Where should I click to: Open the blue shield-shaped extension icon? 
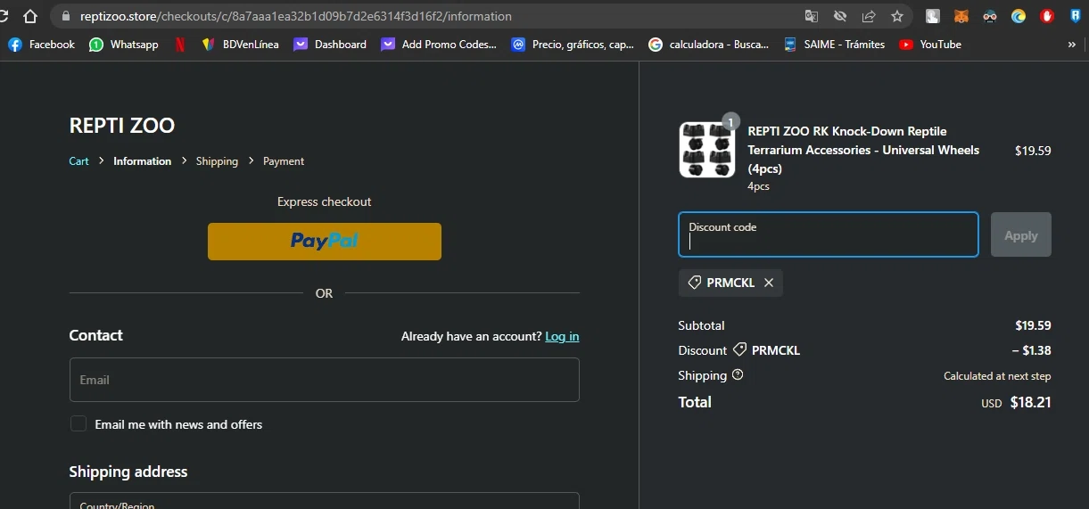click(x=1076, y=16)
